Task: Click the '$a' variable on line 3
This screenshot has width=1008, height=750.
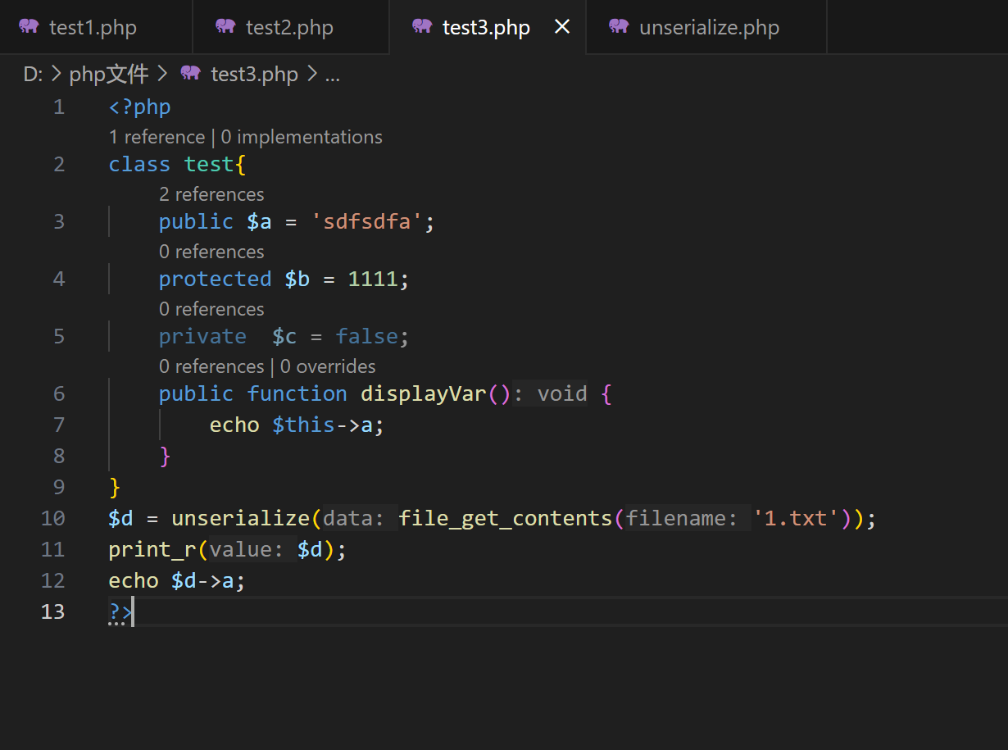Action: [259, 222]
